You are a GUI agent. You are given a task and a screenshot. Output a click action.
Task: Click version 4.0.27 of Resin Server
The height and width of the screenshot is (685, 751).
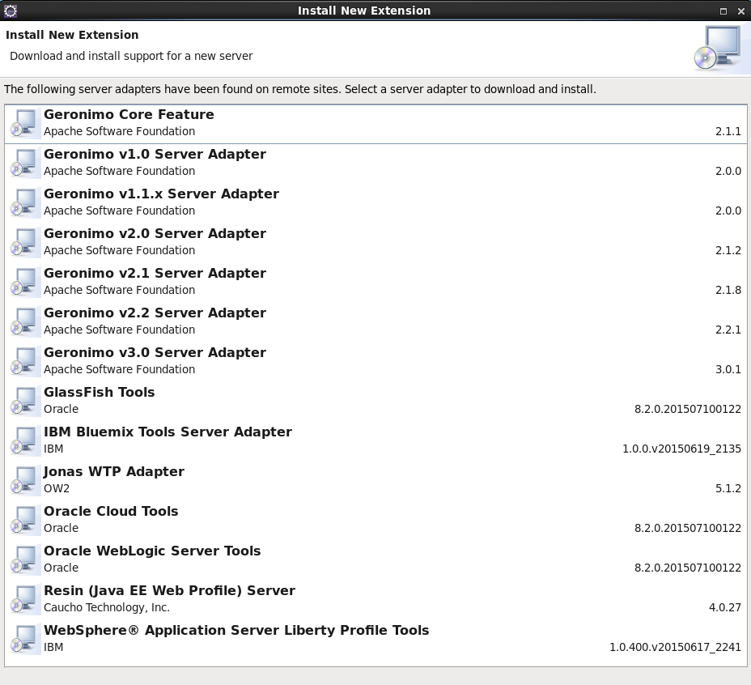[724, 607]
